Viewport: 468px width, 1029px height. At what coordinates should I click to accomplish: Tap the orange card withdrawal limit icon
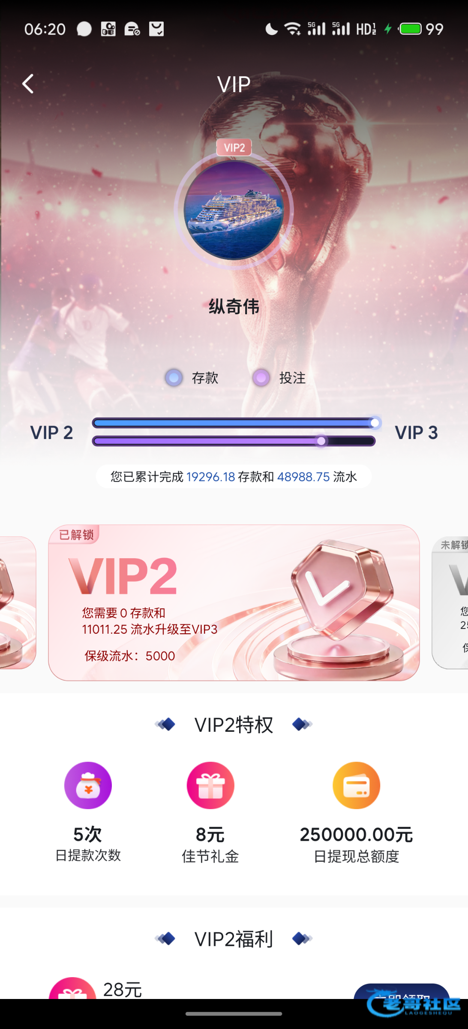coord(357,785)
